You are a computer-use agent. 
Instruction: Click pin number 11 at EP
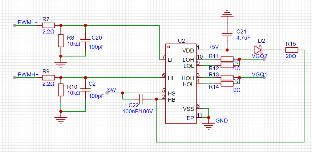coord(199,115)
